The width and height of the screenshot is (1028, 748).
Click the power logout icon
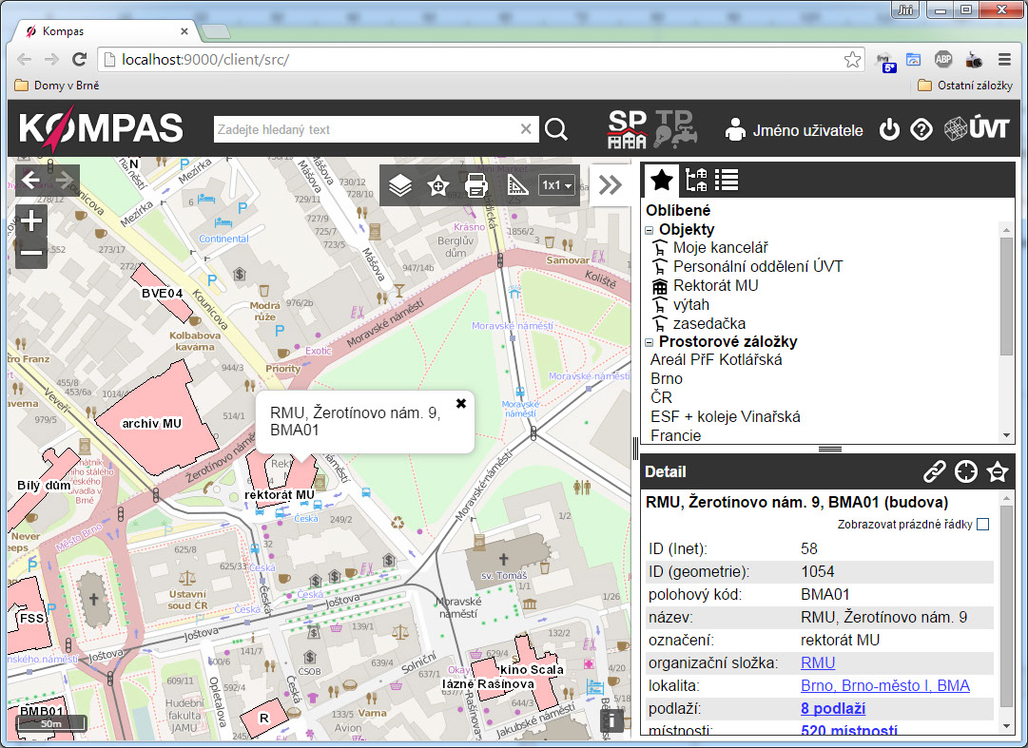click(889, 130)
